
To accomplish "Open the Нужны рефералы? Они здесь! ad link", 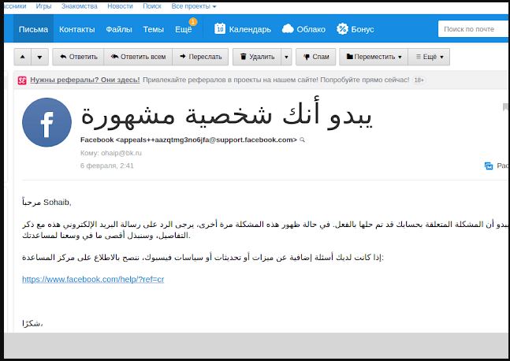I will pos(85,80).
